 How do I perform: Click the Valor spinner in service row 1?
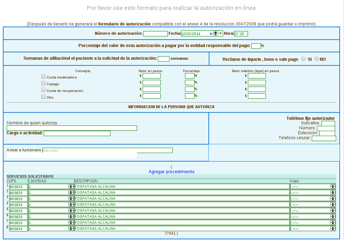(333, 187)
